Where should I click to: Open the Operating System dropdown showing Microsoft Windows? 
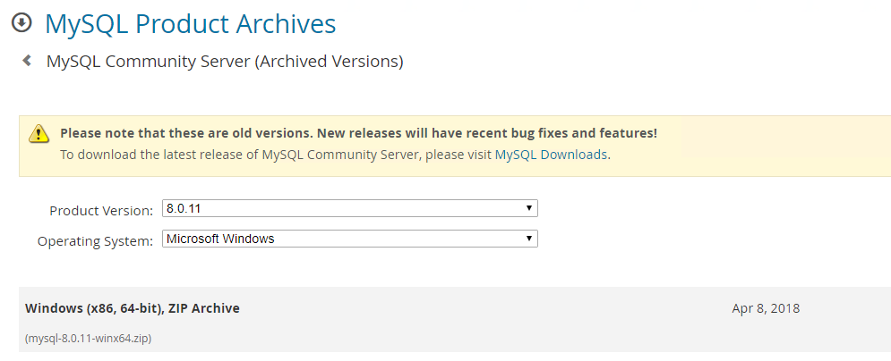[x=349, y=239]
